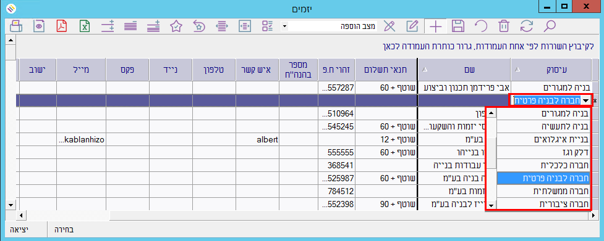Click the print icon in the toolbar
Image resolution: width=604 pixels, height=241 pixels.
pos(16,26)
